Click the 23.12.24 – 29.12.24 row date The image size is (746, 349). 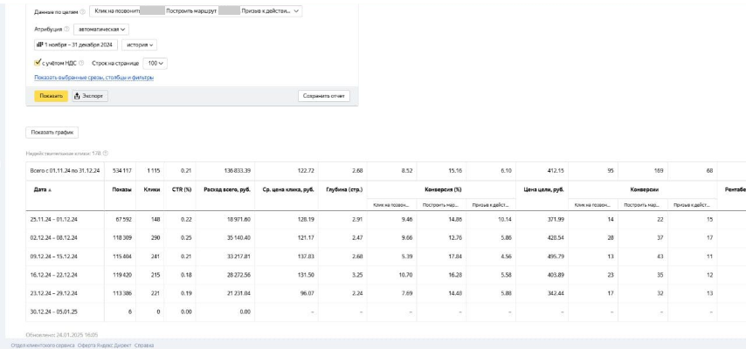tap(56, 293)
